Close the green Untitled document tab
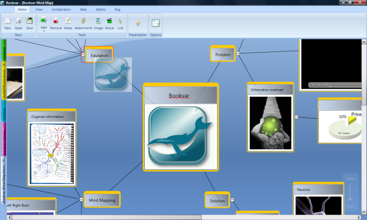The width and height of the screenshot is (367, 220). (x=4, y=42)
